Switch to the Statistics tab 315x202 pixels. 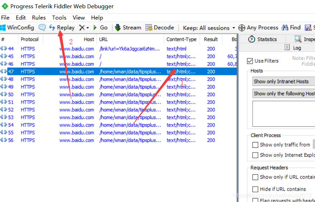tap(263, 39)
